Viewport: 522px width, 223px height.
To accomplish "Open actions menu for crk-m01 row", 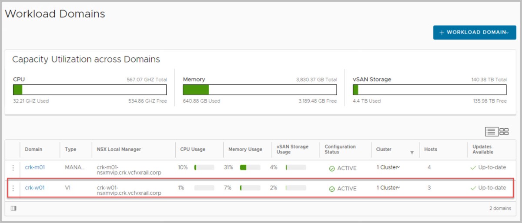I will point(13,168).
